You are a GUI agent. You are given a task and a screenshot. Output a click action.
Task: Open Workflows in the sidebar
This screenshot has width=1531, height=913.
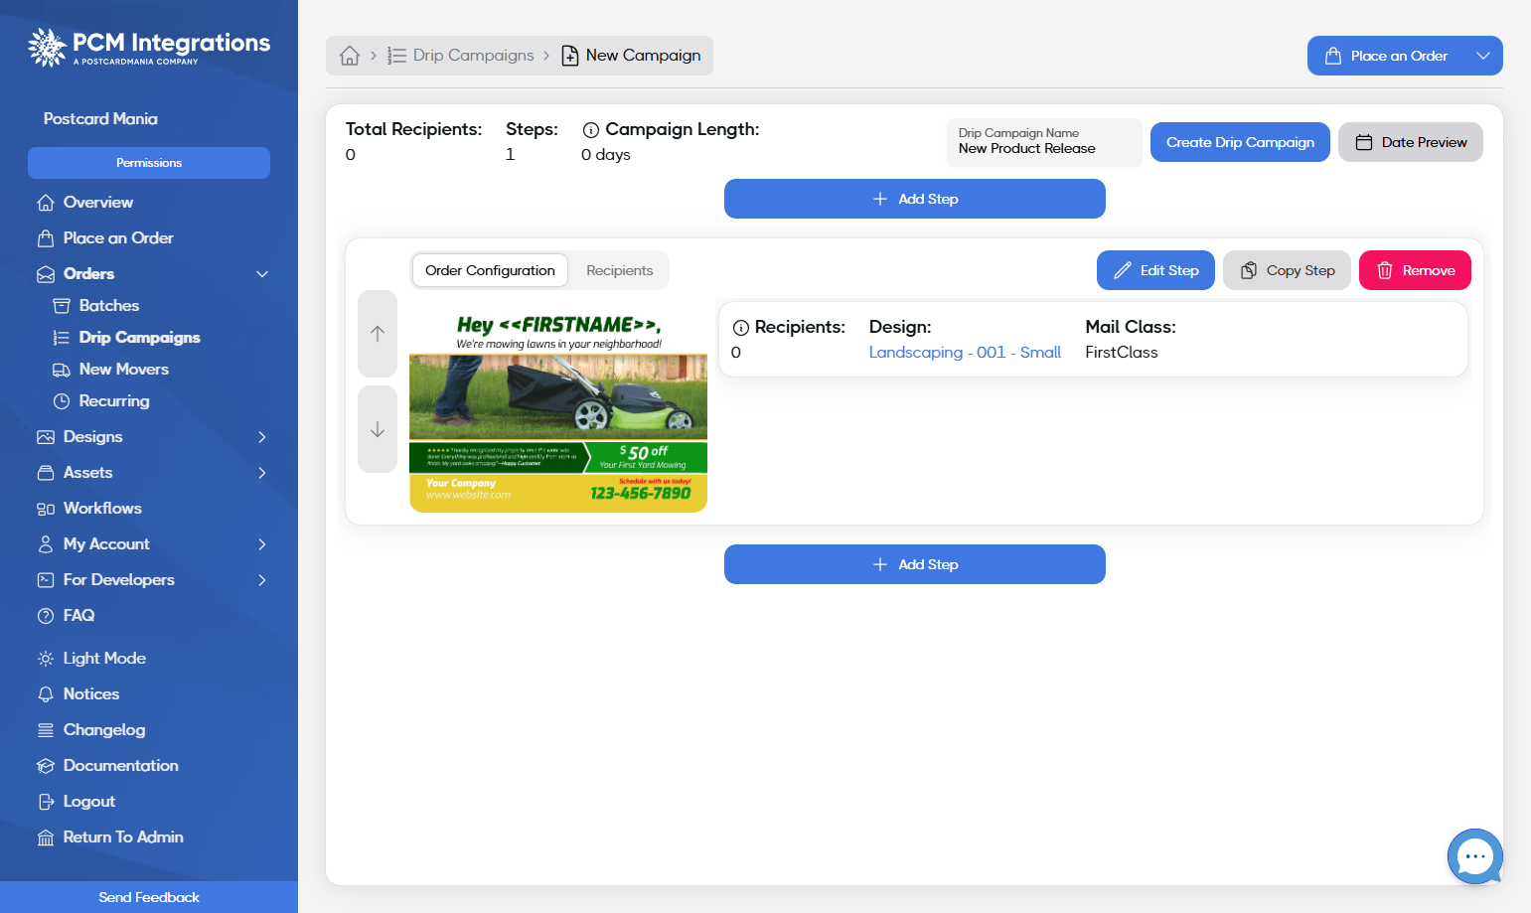(x=88, y=509)
